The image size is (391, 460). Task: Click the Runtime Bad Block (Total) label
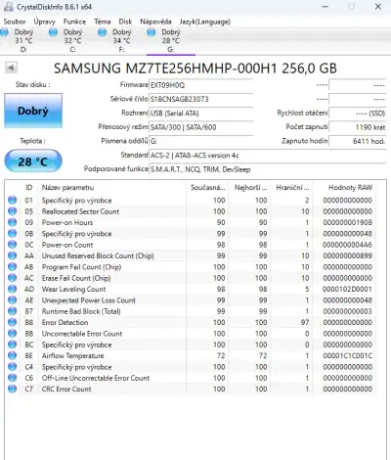(x=81, y=311)
